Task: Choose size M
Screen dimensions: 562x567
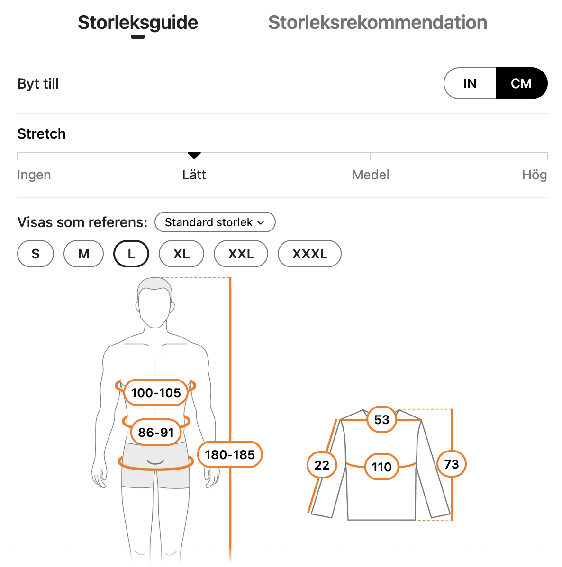Action: (84, 254)
